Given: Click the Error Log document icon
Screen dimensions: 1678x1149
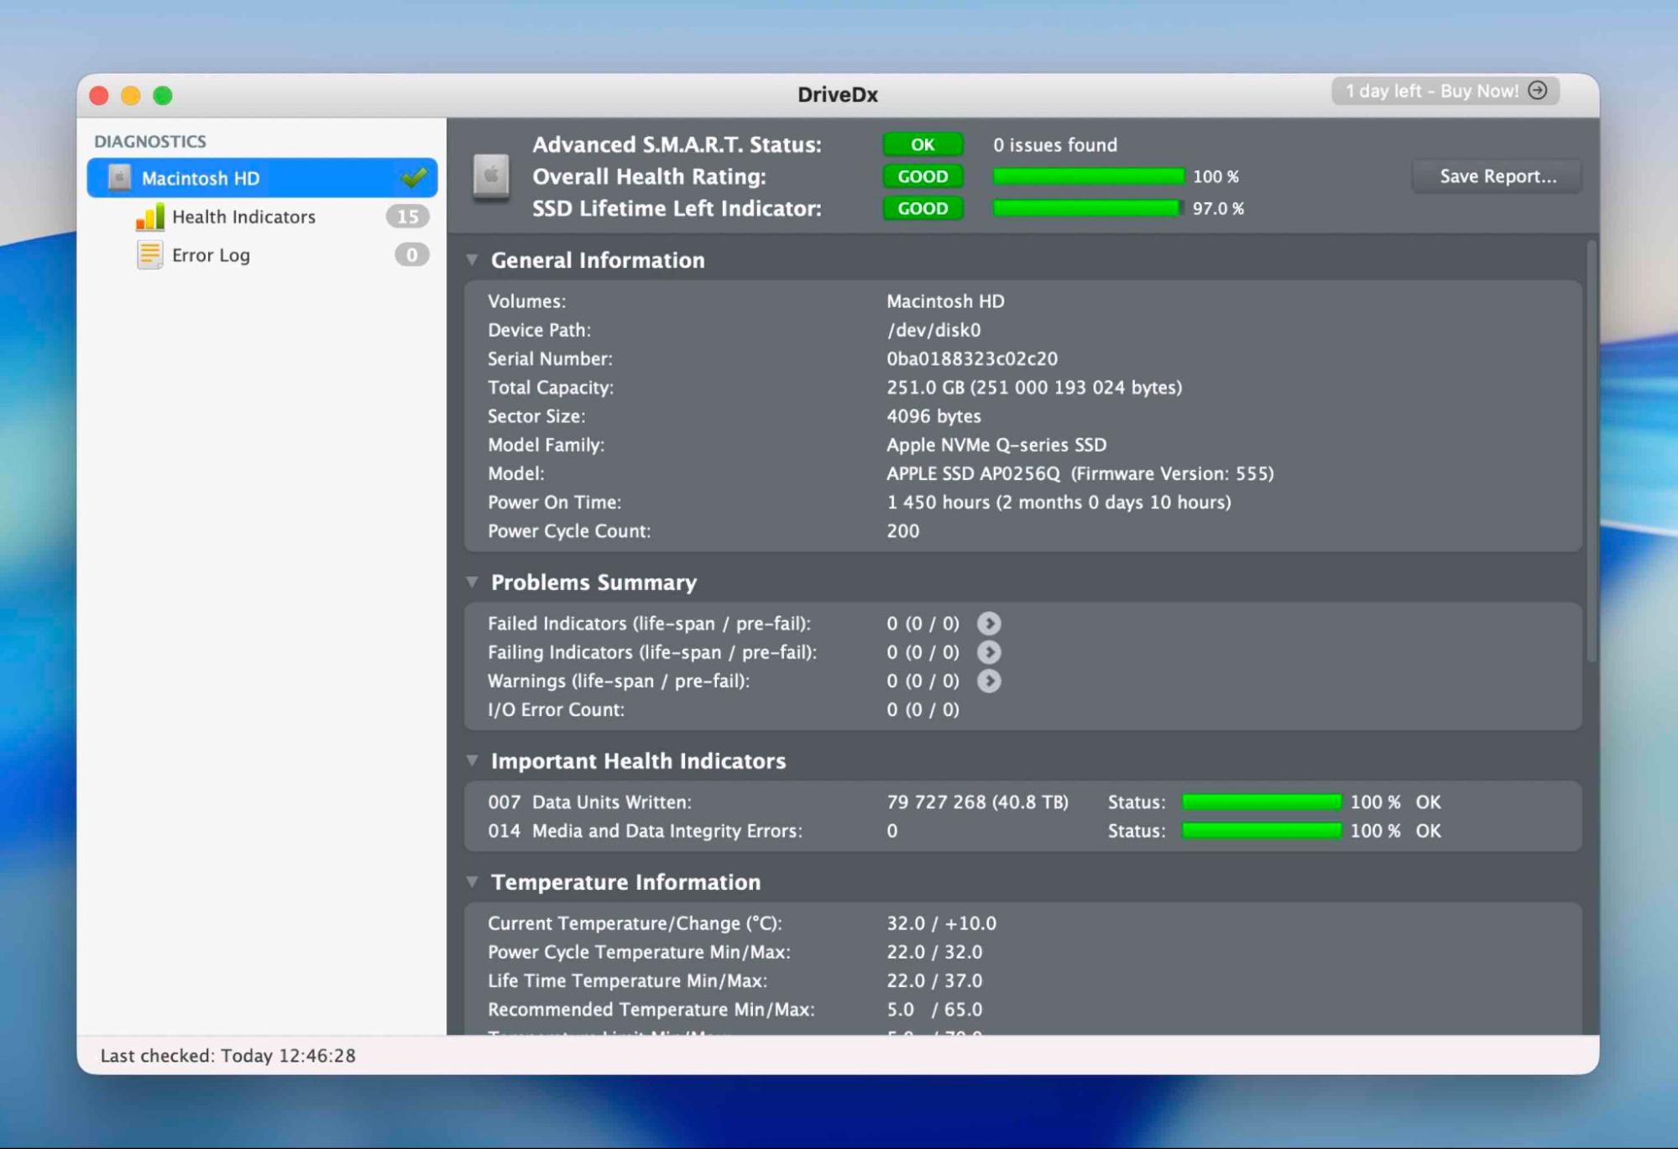Looking at the screenshot, I should 149,254.
